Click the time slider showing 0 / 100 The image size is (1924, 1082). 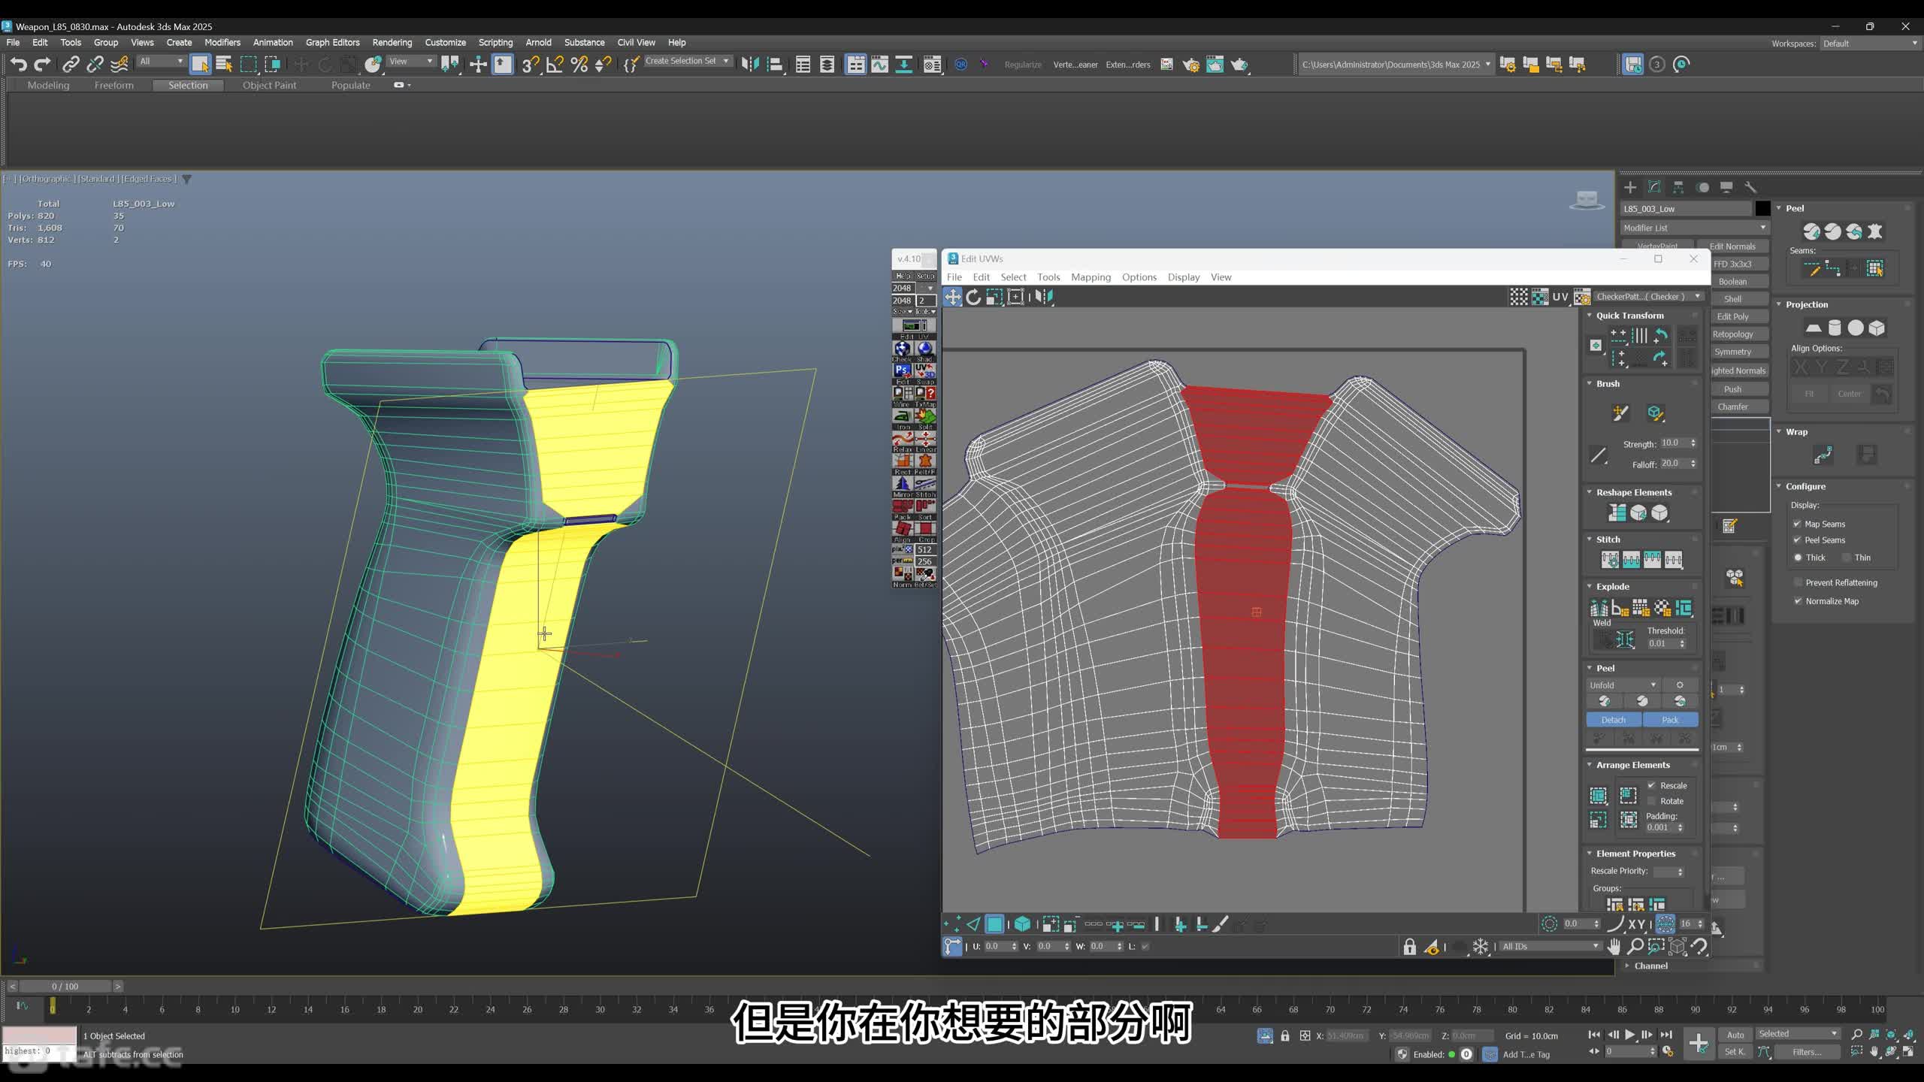coord(65,987)
